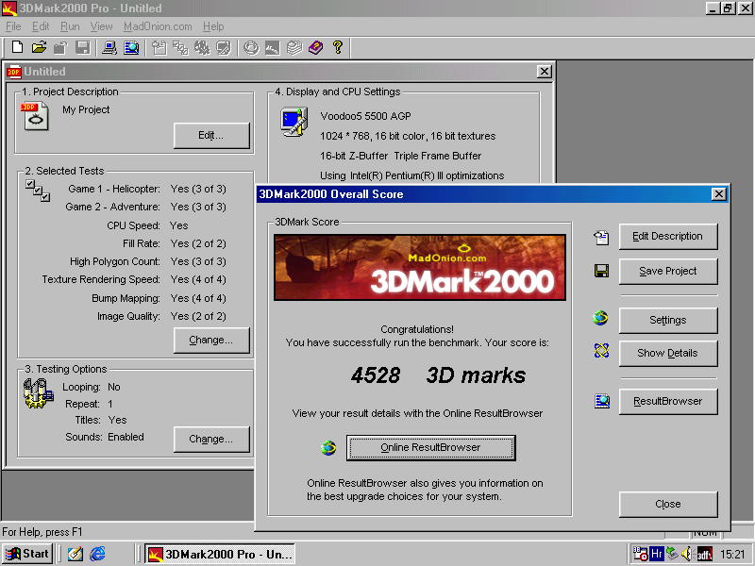Click the Hr keyboard language tray indicator
The width and height of the screenshot is (755, 566).
pyautogui.click(x=656, y=554)
